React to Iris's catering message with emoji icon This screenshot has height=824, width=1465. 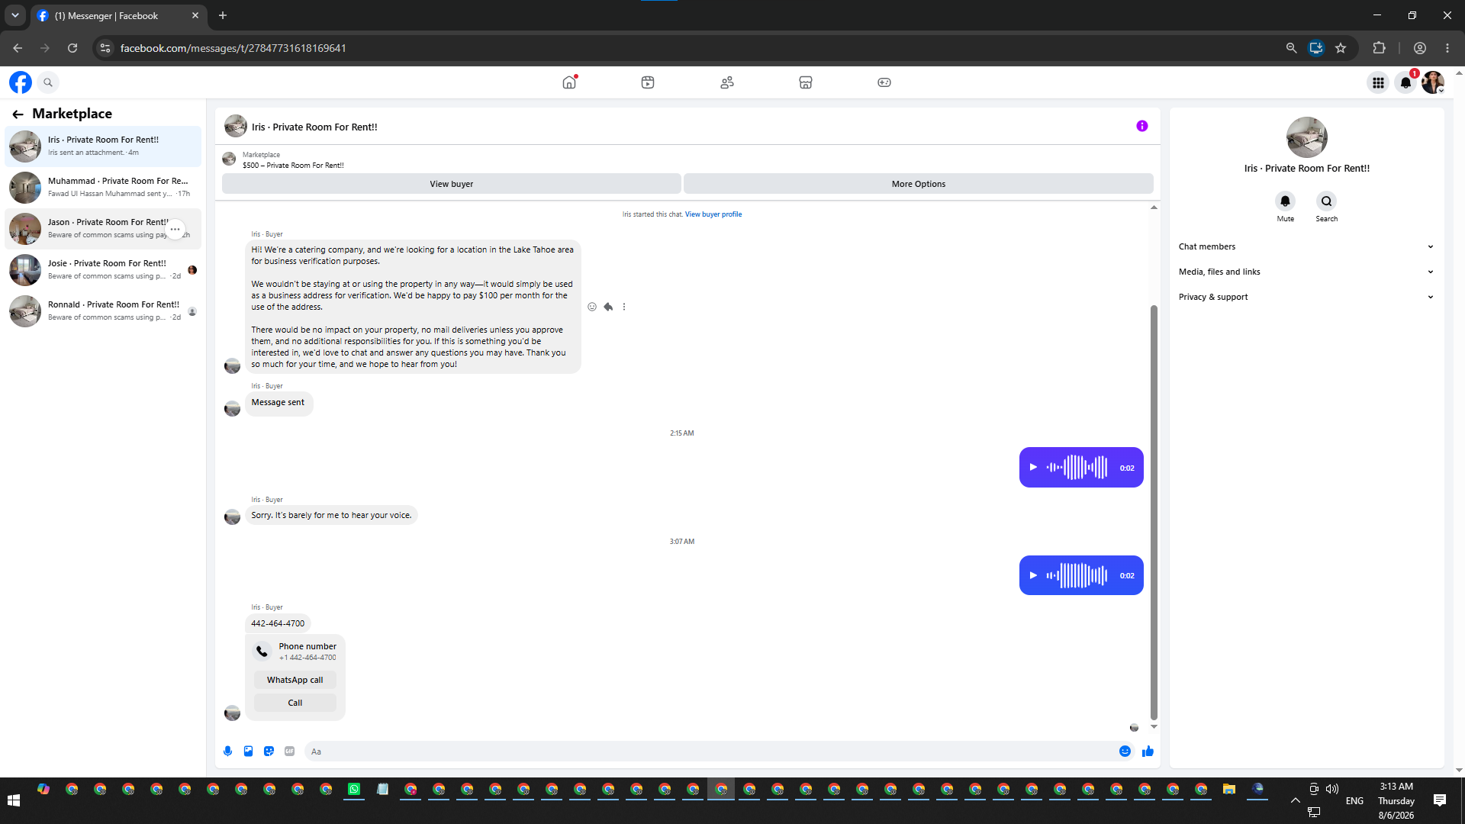592,307
